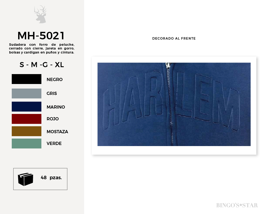Select the MOSTAZA mustard color swatch
The width and height of the screenshot is (267, 214).
(x=26, y=131)
